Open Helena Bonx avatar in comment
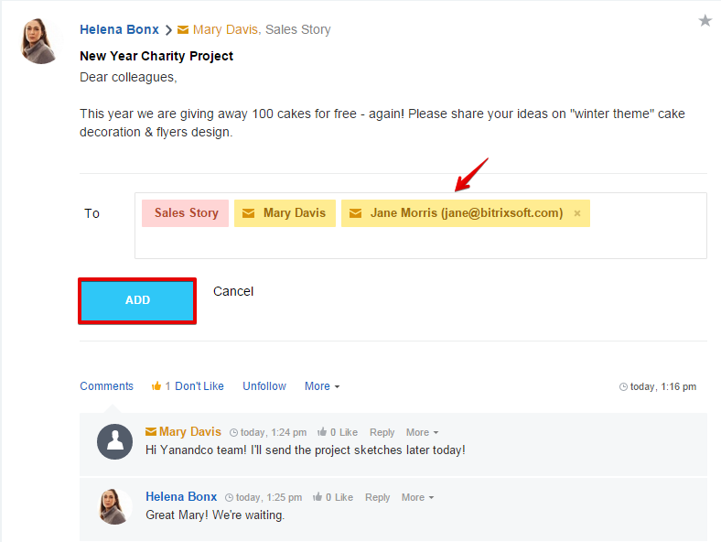The height and width of the screenshot is (542, 721). pos(115,506)
